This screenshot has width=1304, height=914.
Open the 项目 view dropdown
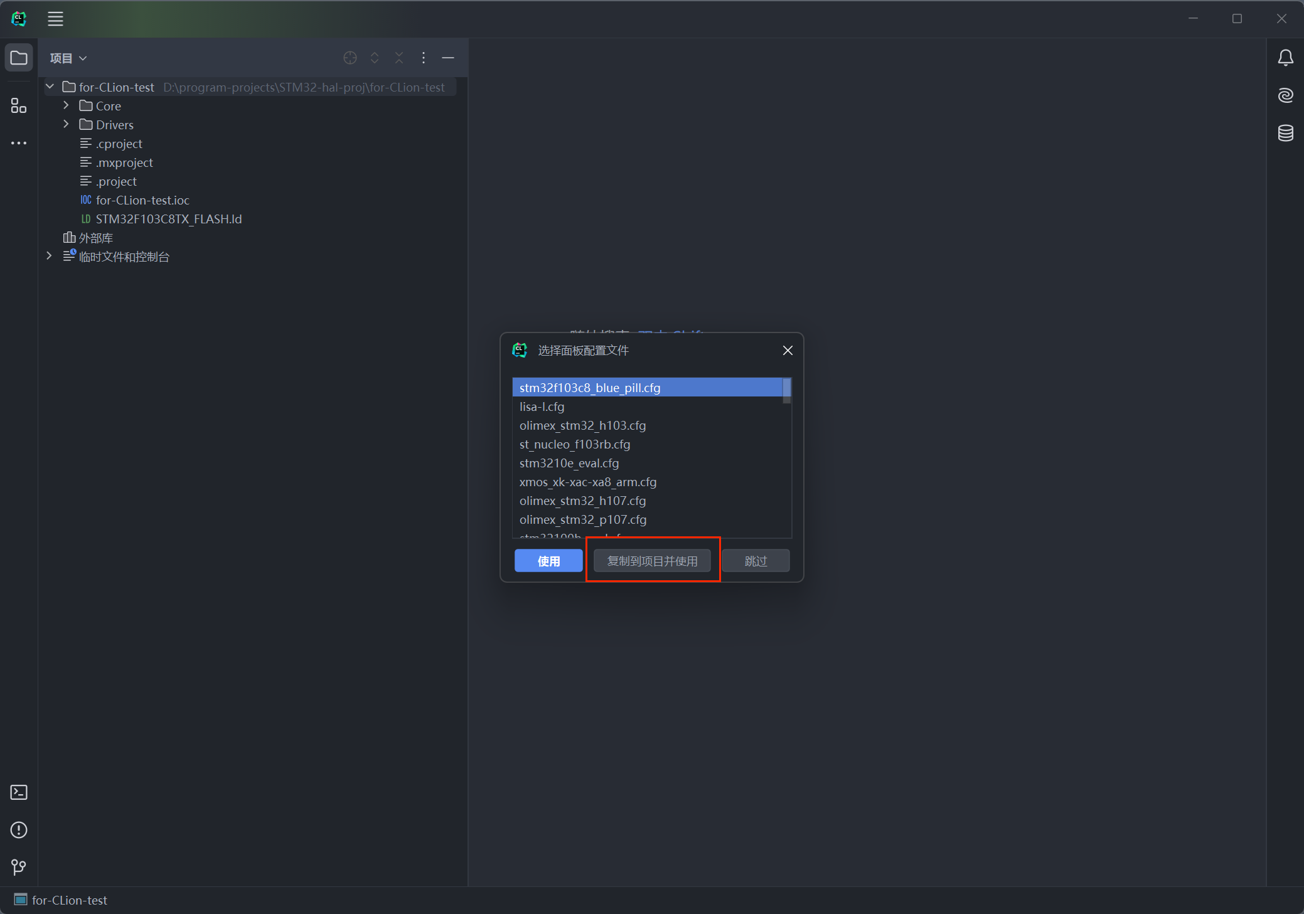pos(68,58)
